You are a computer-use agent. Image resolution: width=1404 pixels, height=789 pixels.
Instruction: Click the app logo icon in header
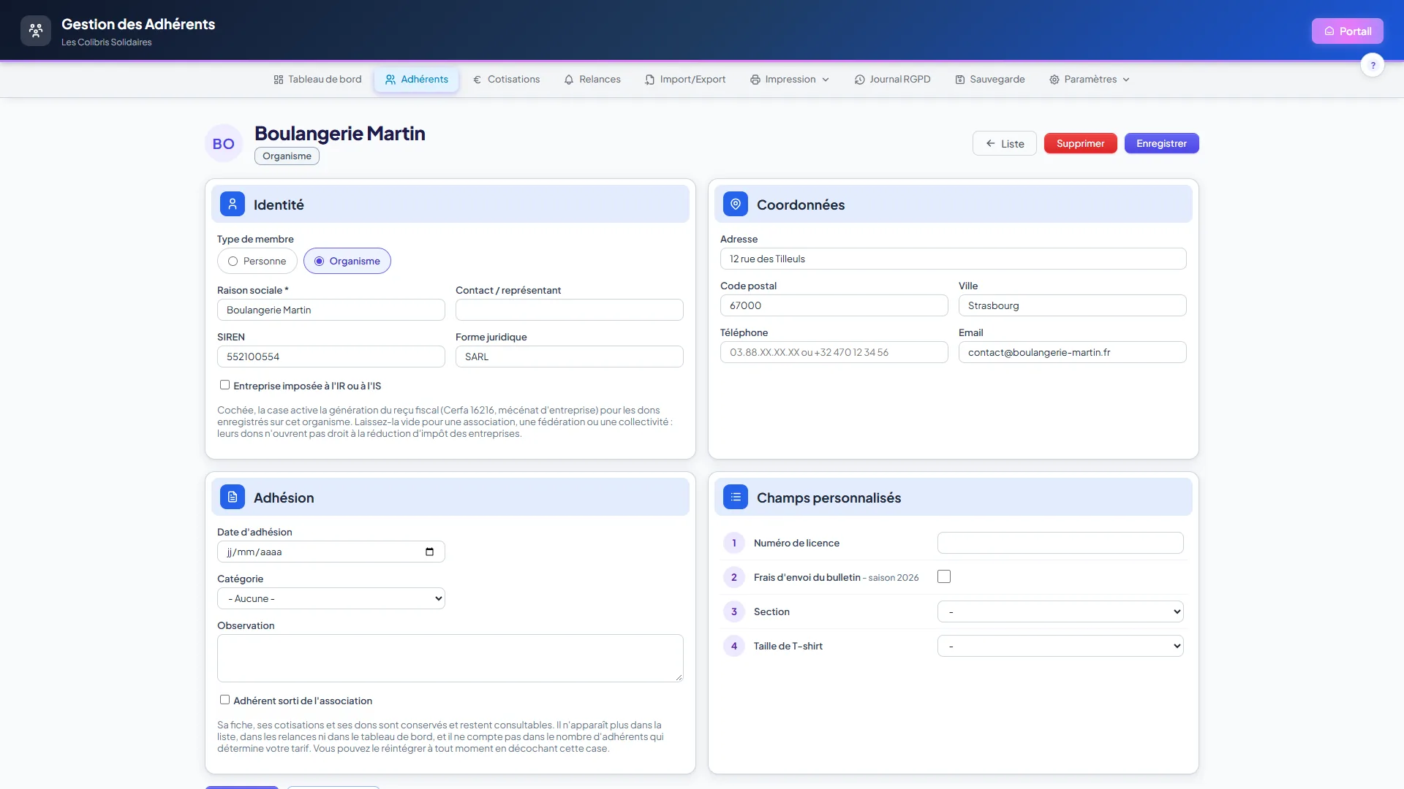(36, 31)
